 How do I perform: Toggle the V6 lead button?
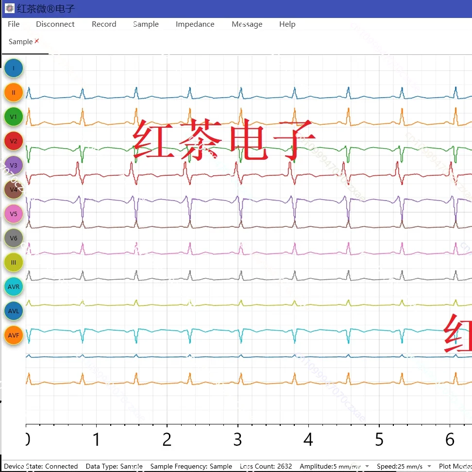click(14, 238)
